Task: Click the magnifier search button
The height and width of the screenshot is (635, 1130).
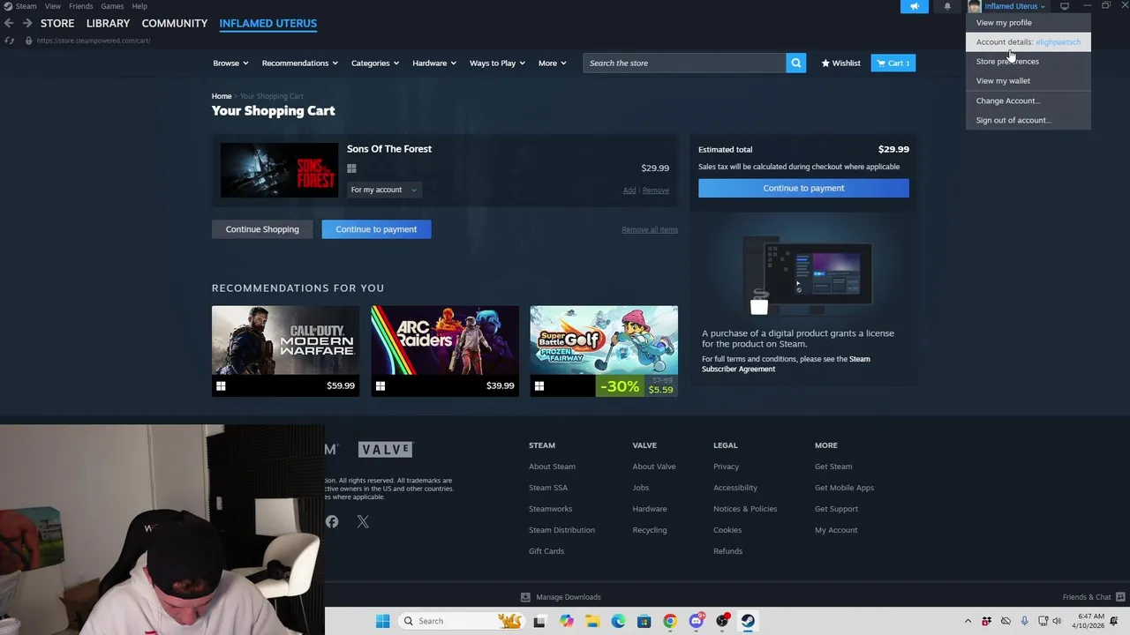Action: click(795, 63)
